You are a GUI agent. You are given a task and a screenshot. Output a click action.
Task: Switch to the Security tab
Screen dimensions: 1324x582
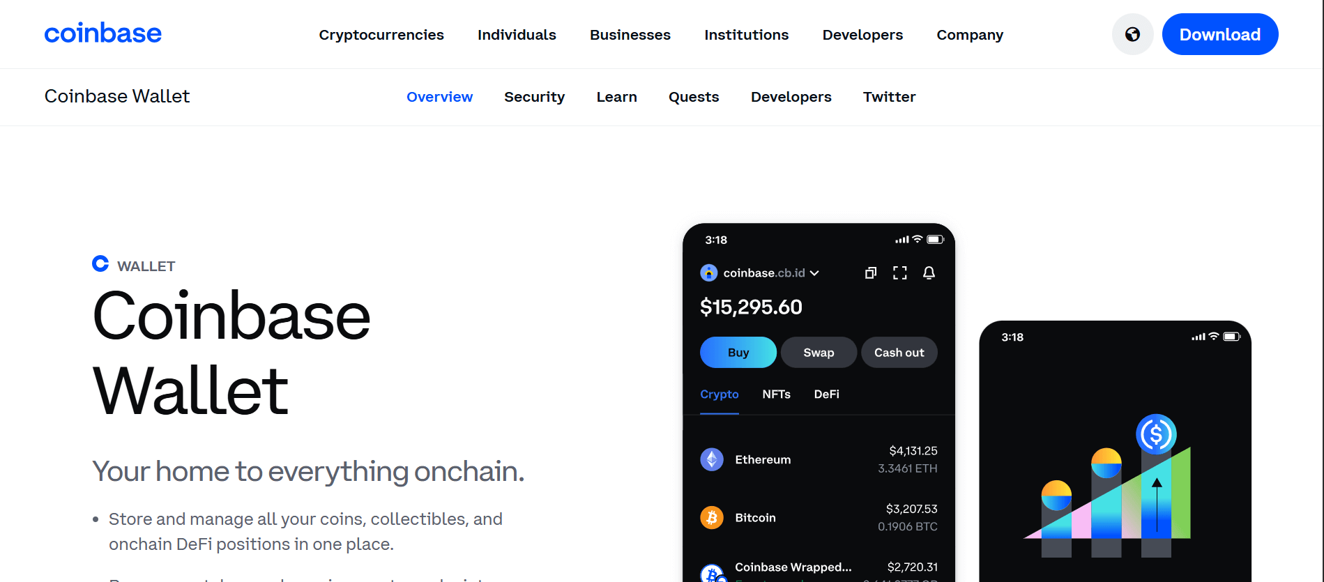[534, 97]
